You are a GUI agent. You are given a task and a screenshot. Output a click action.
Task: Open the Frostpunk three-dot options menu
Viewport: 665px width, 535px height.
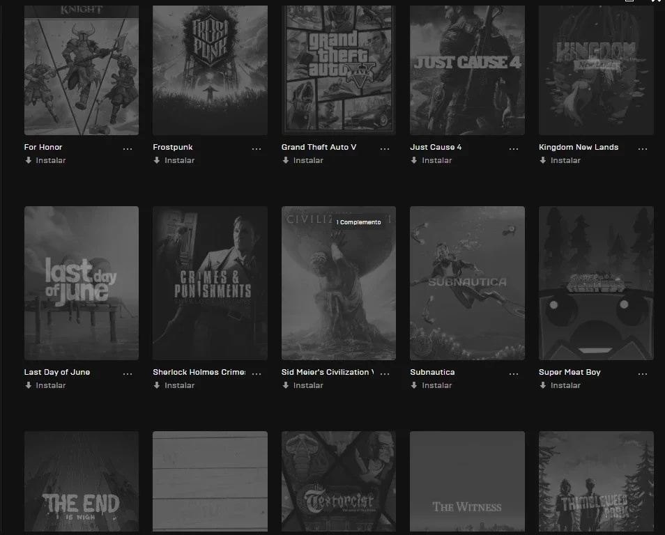click(256, 148)
